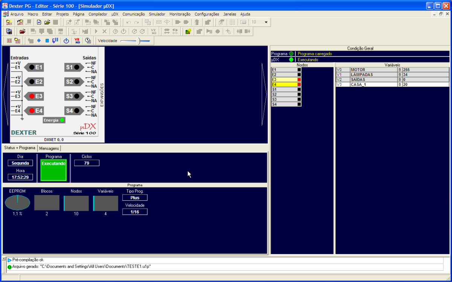This screenshot has width=452, height=282.
Task: Expand the simulator panel with the right arrow
Action: [264, 94]
